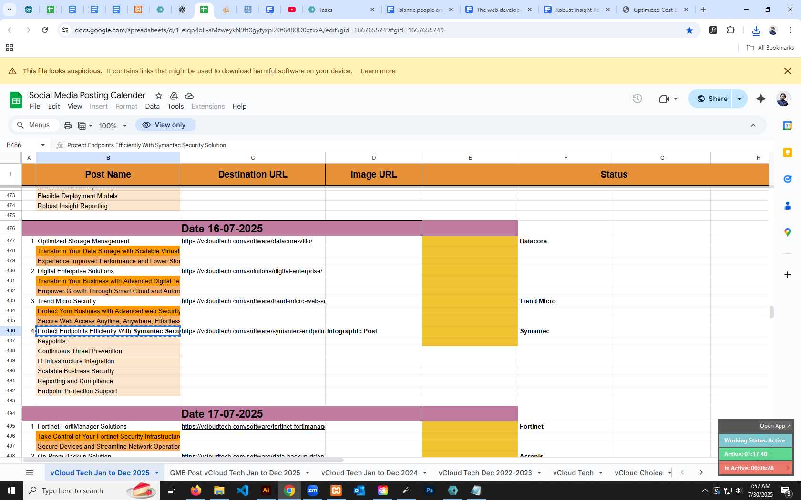
Task: Click the Chrome address bar URL
Action: (x=259, y=30)
